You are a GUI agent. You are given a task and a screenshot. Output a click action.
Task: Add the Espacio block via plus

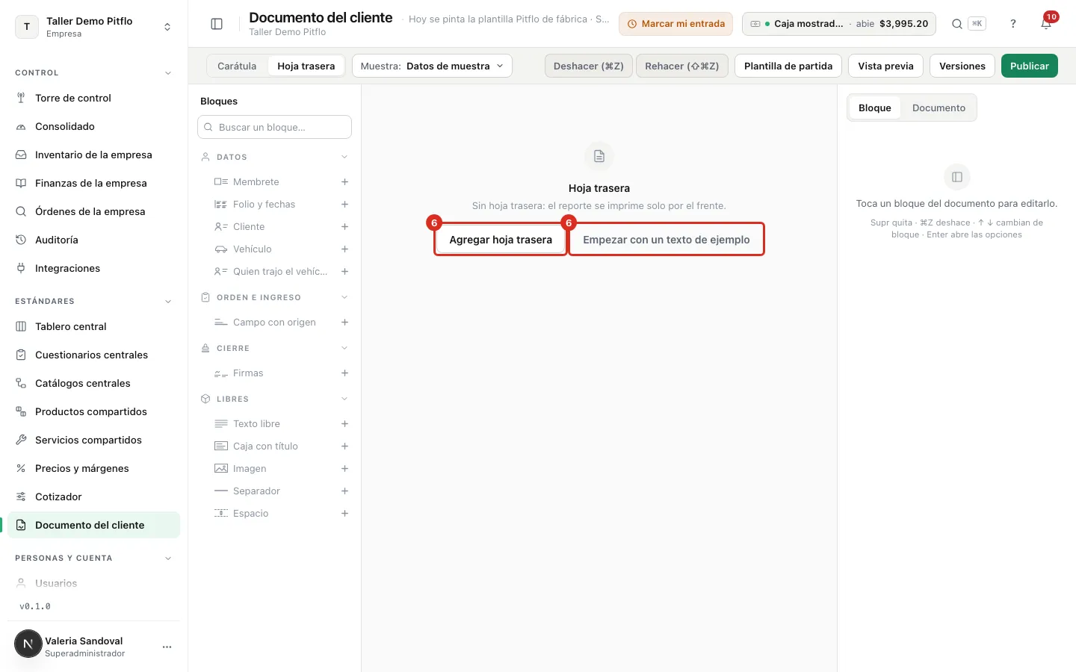coord(344,514)
